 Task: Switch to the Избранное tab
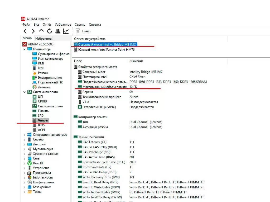point(43,39)
